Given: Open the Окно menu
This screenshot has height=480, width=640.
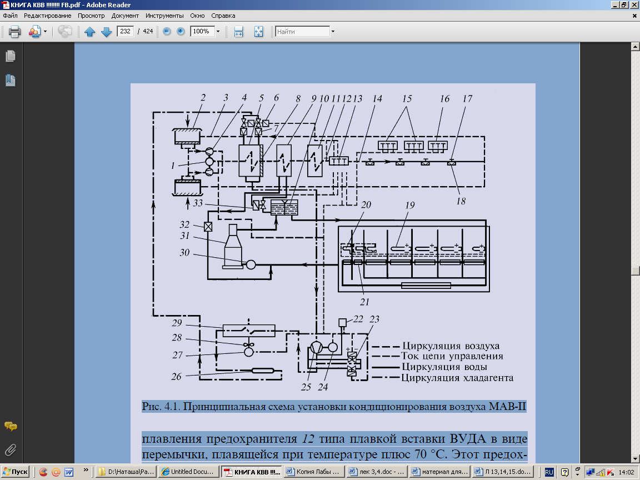Looking at the screenshot, I should point(197,16).
